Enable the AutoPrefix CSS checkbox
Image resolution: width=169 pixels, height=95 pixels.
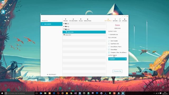tap(109, 44)
